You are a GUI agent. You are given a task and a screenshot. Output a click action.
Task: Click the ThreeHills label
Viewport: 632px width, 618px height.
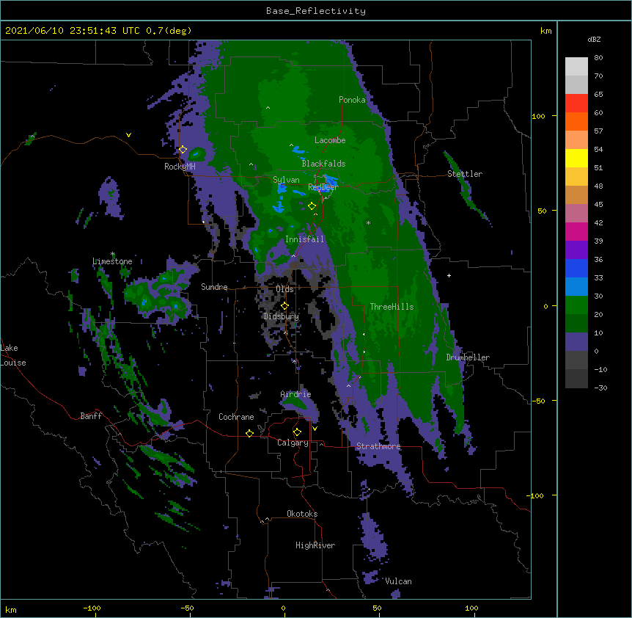[392, 307]
